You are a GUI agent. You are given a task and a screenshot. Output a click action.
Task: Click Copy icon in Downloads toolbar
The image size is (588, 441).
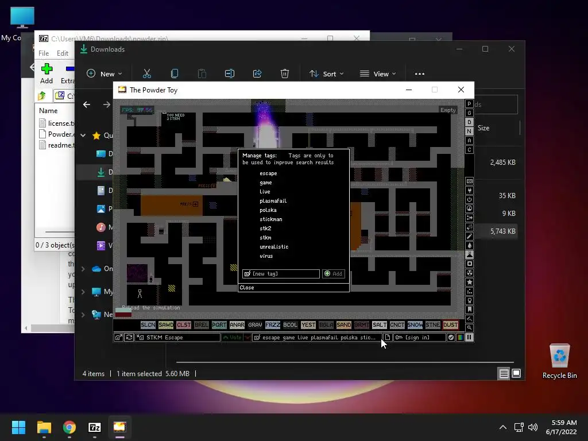pos(175,74)
